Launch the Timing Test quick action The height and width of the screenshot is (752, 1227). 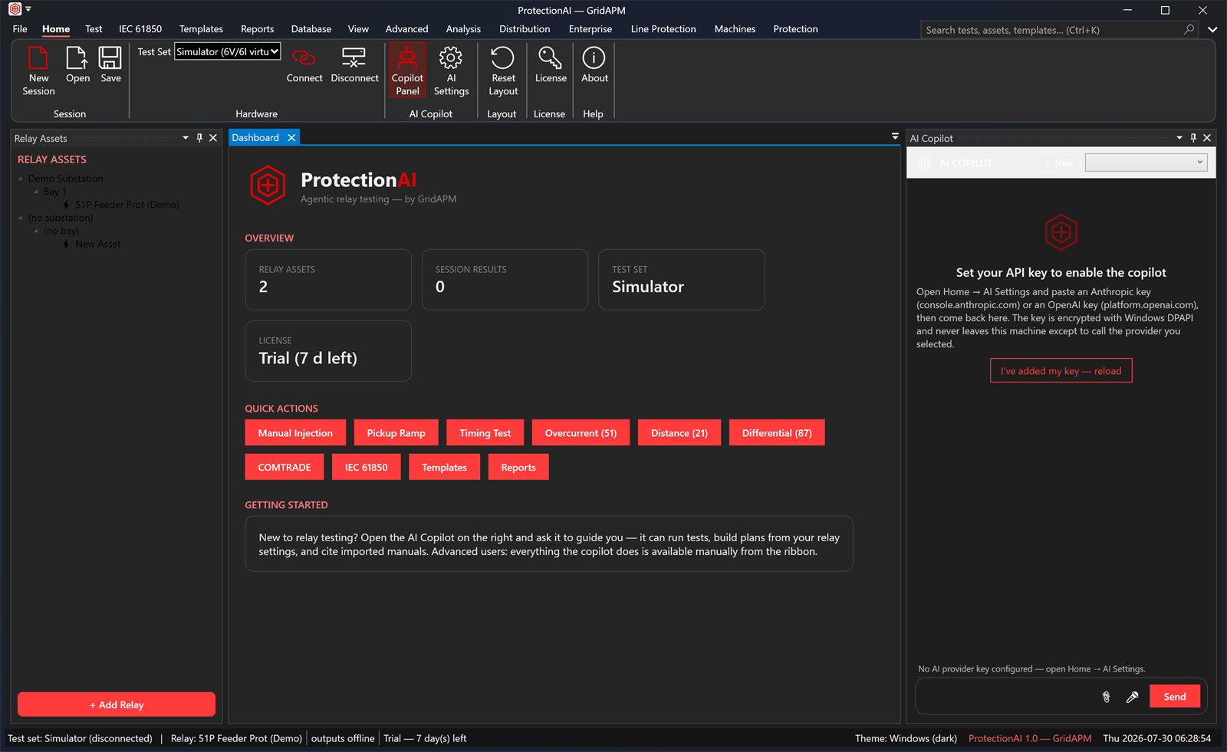click(485, 433)
